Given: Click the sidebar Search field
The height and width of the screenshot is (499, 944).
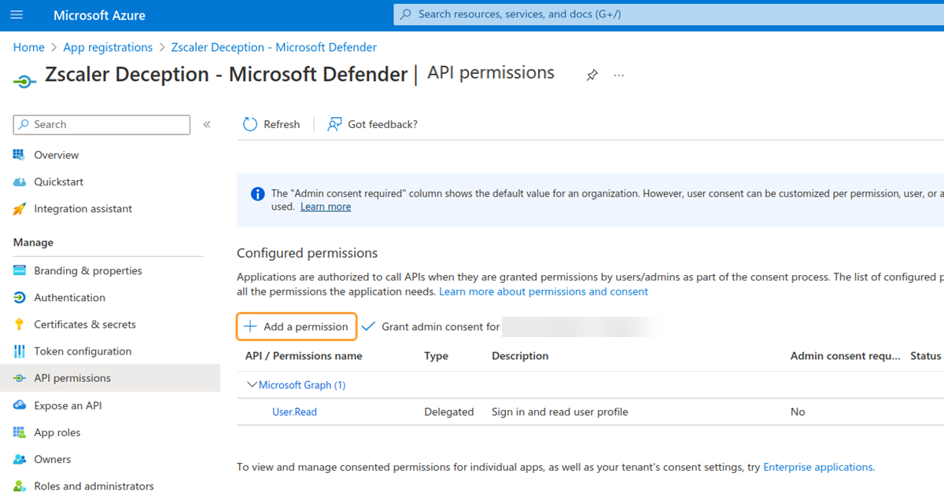Looking at the screenshot, I should pyautogui.click(x=102, y=124).
